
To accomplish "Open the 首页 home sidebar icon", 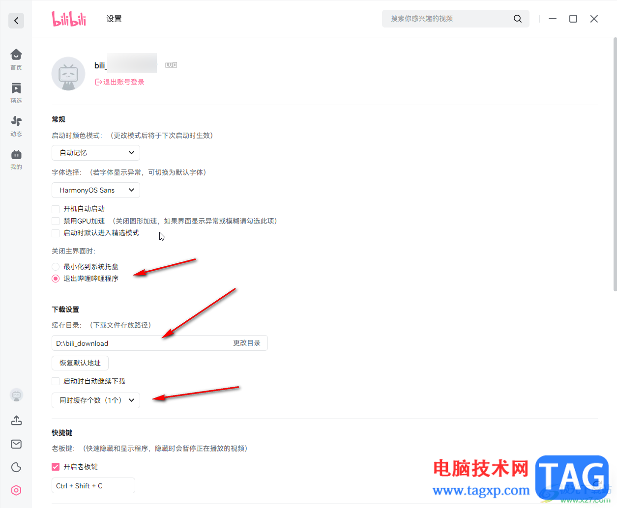I will tap(16, 59).
